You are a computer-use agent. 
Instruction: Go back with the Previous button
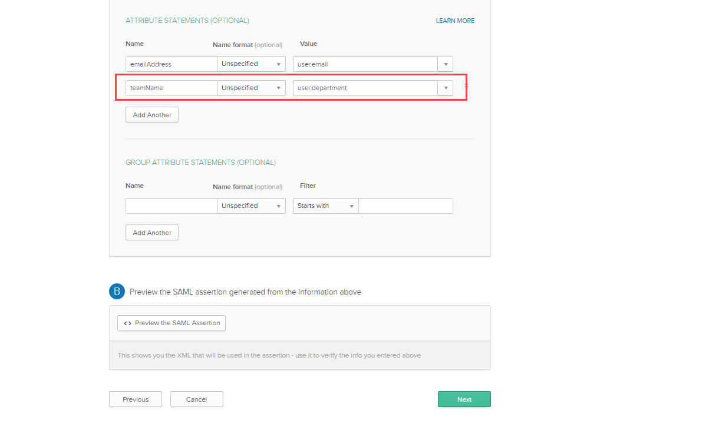136,399
